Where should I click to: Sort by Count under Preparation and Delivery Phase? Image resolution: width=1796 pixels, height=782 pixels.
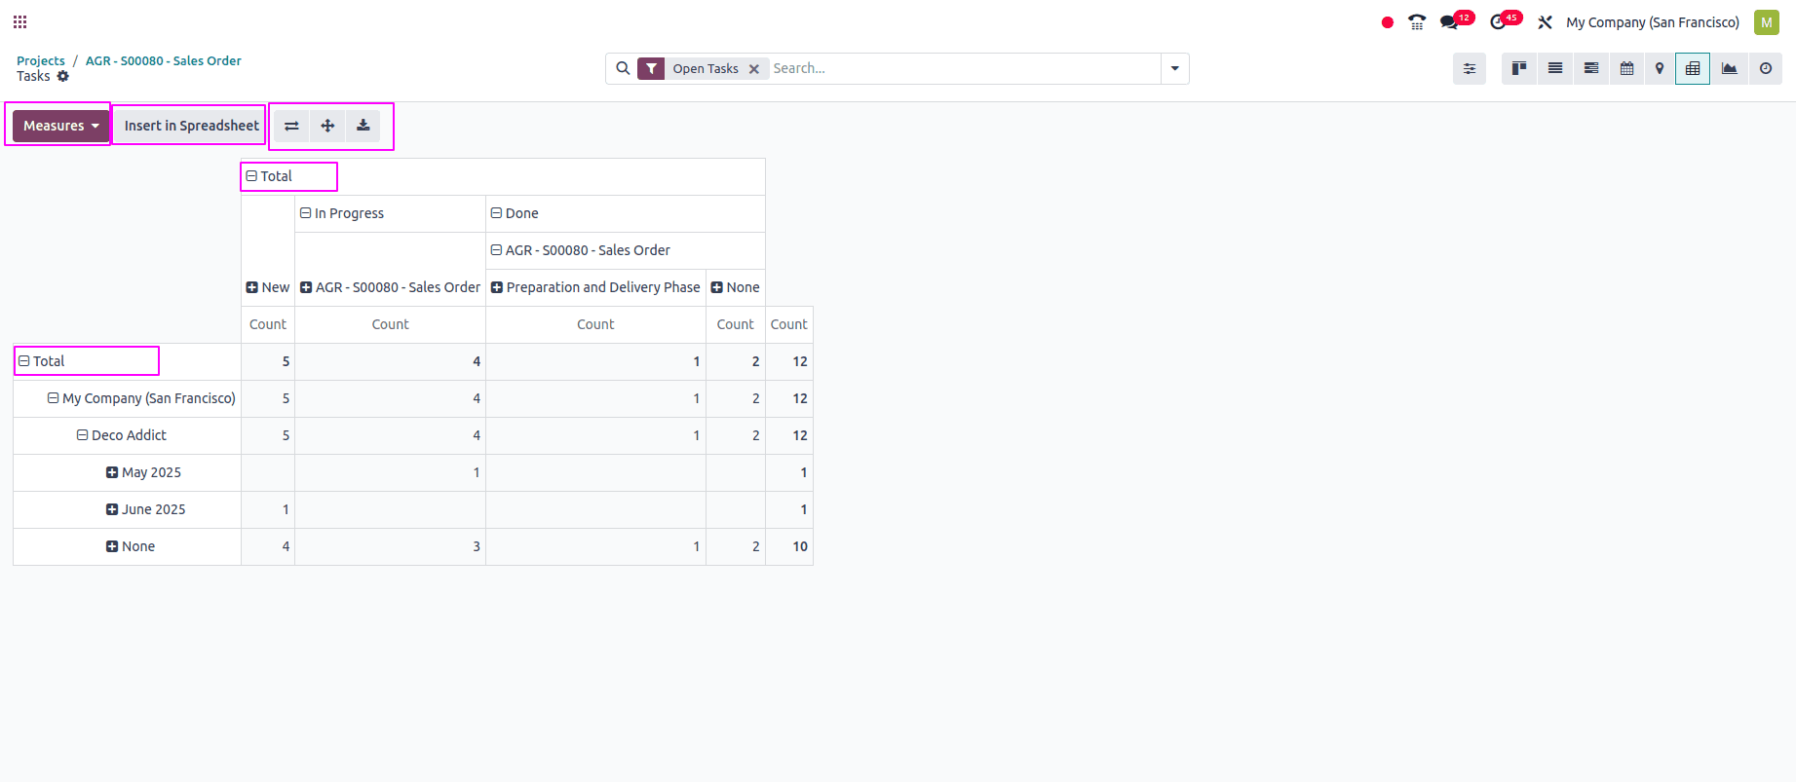(595, 324)
